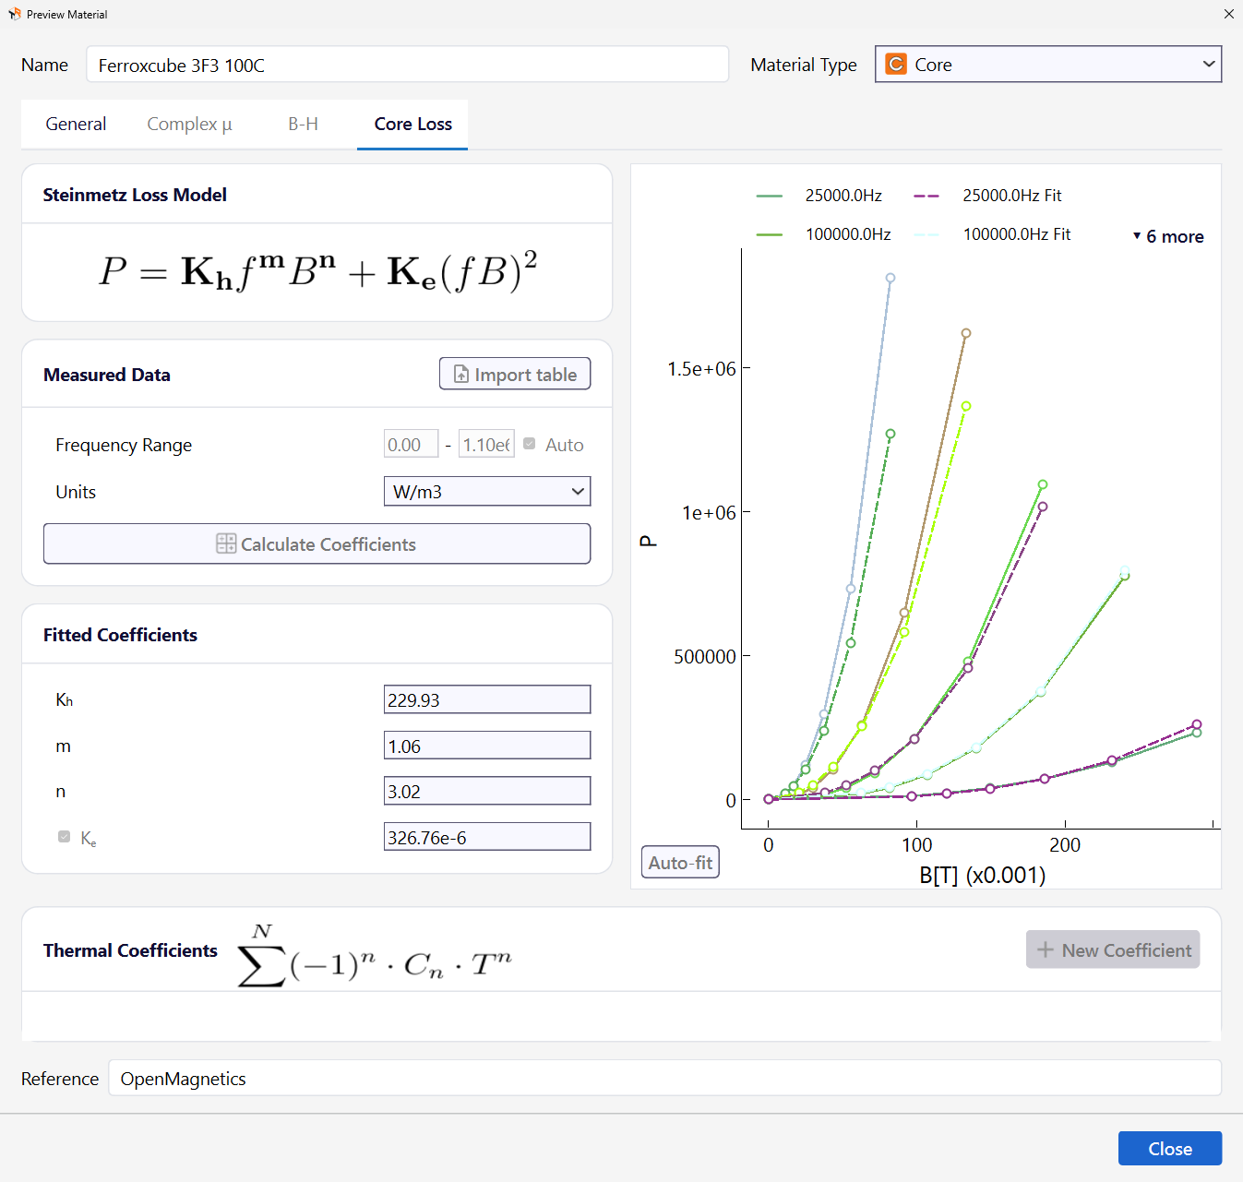Click the m coefficient field

(x=487, y=746)
